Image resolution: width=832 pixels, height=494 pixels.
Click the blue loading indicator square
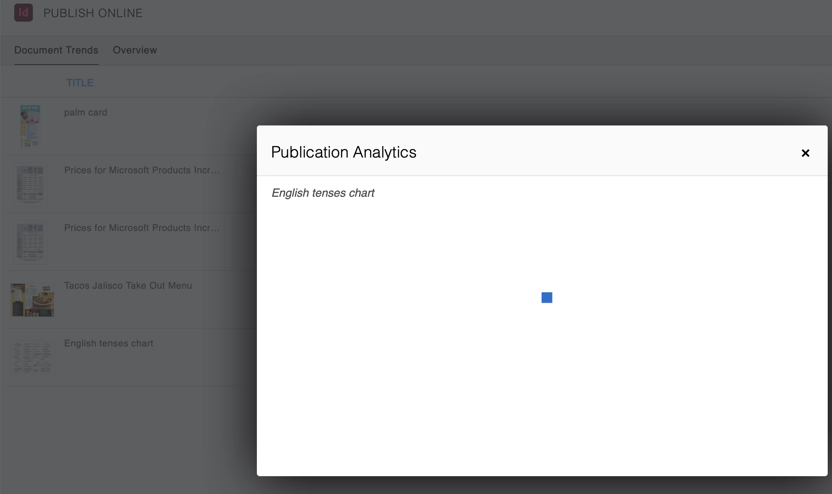point(547,298)
